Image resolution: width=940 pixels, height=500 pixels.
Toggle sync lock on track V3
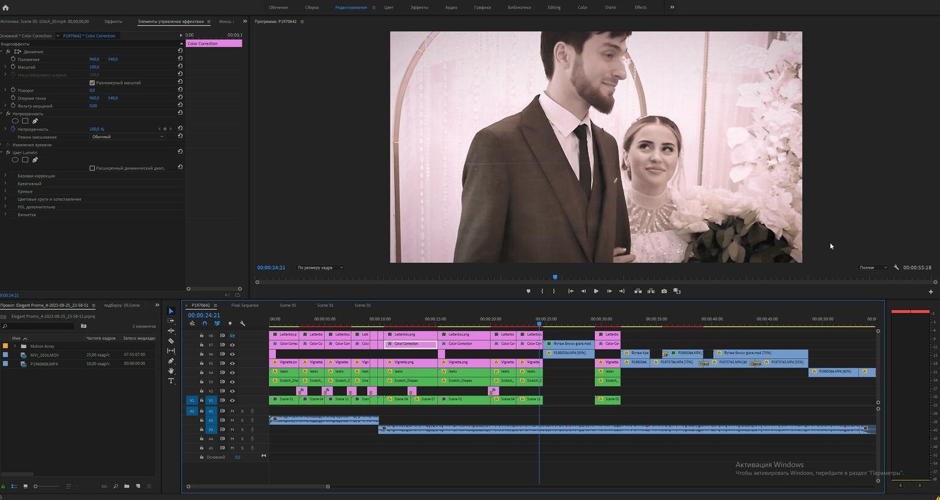click(222, 382)
